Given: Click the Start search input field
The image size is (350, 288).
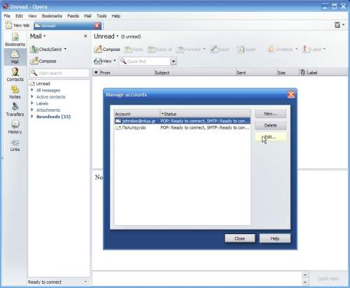Looking at the screenshot, I should click(59, 73).
